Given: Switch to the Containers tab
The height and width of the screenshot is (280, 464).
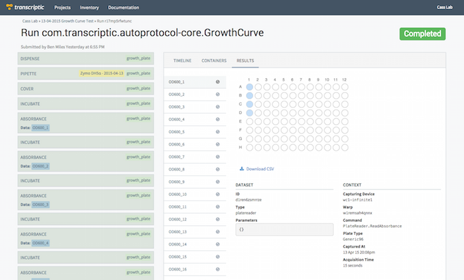Looking at the screenshot, I should 214,60.
